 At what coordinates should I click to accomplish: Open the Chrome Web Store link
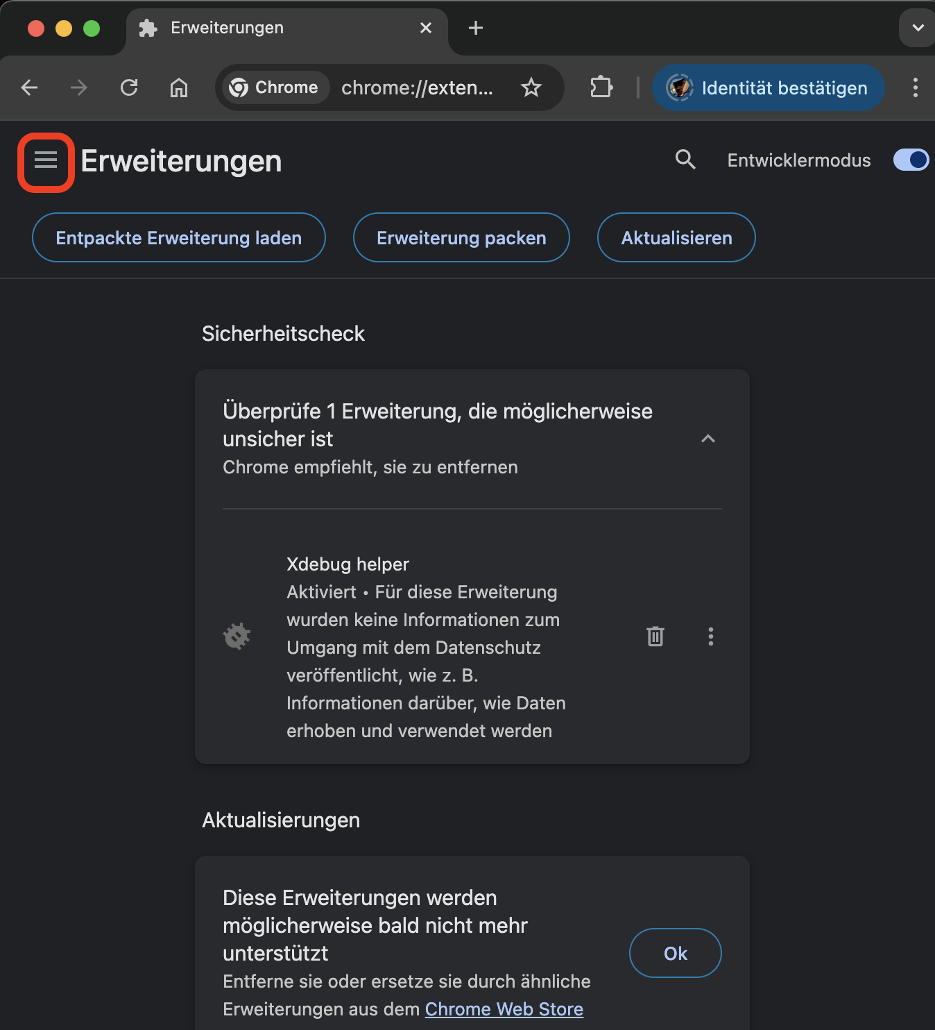coord(504,1009)
